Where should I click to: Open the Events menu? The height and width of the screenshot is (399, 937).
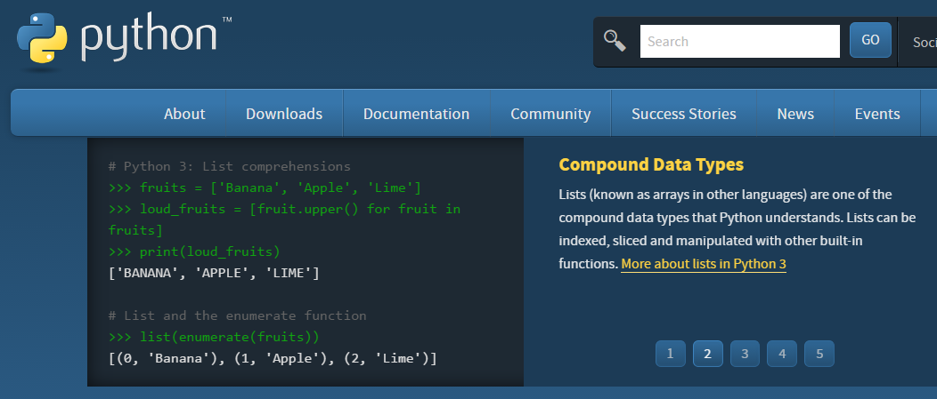click(x=877, y=114)
